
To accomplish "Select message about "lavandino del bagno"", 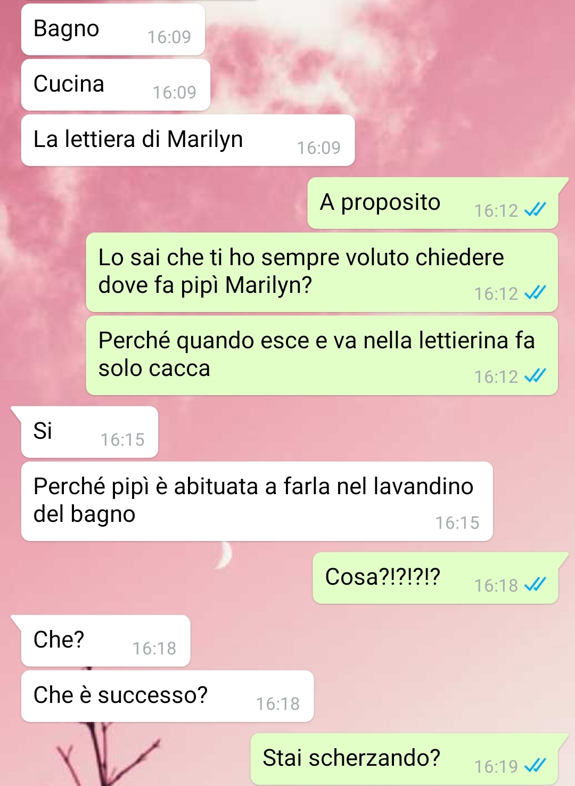I will [x=257, y=501].
